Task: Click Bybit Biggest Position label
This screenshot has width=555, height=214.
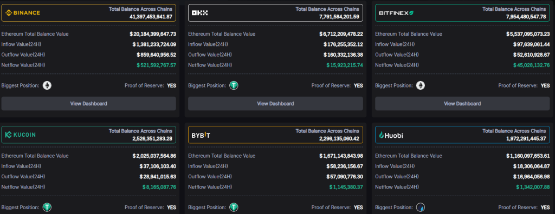Action: point(207,208)
